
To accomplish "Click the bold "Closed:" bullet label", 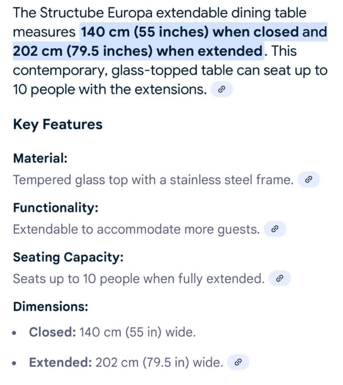I will coord(52,332).
